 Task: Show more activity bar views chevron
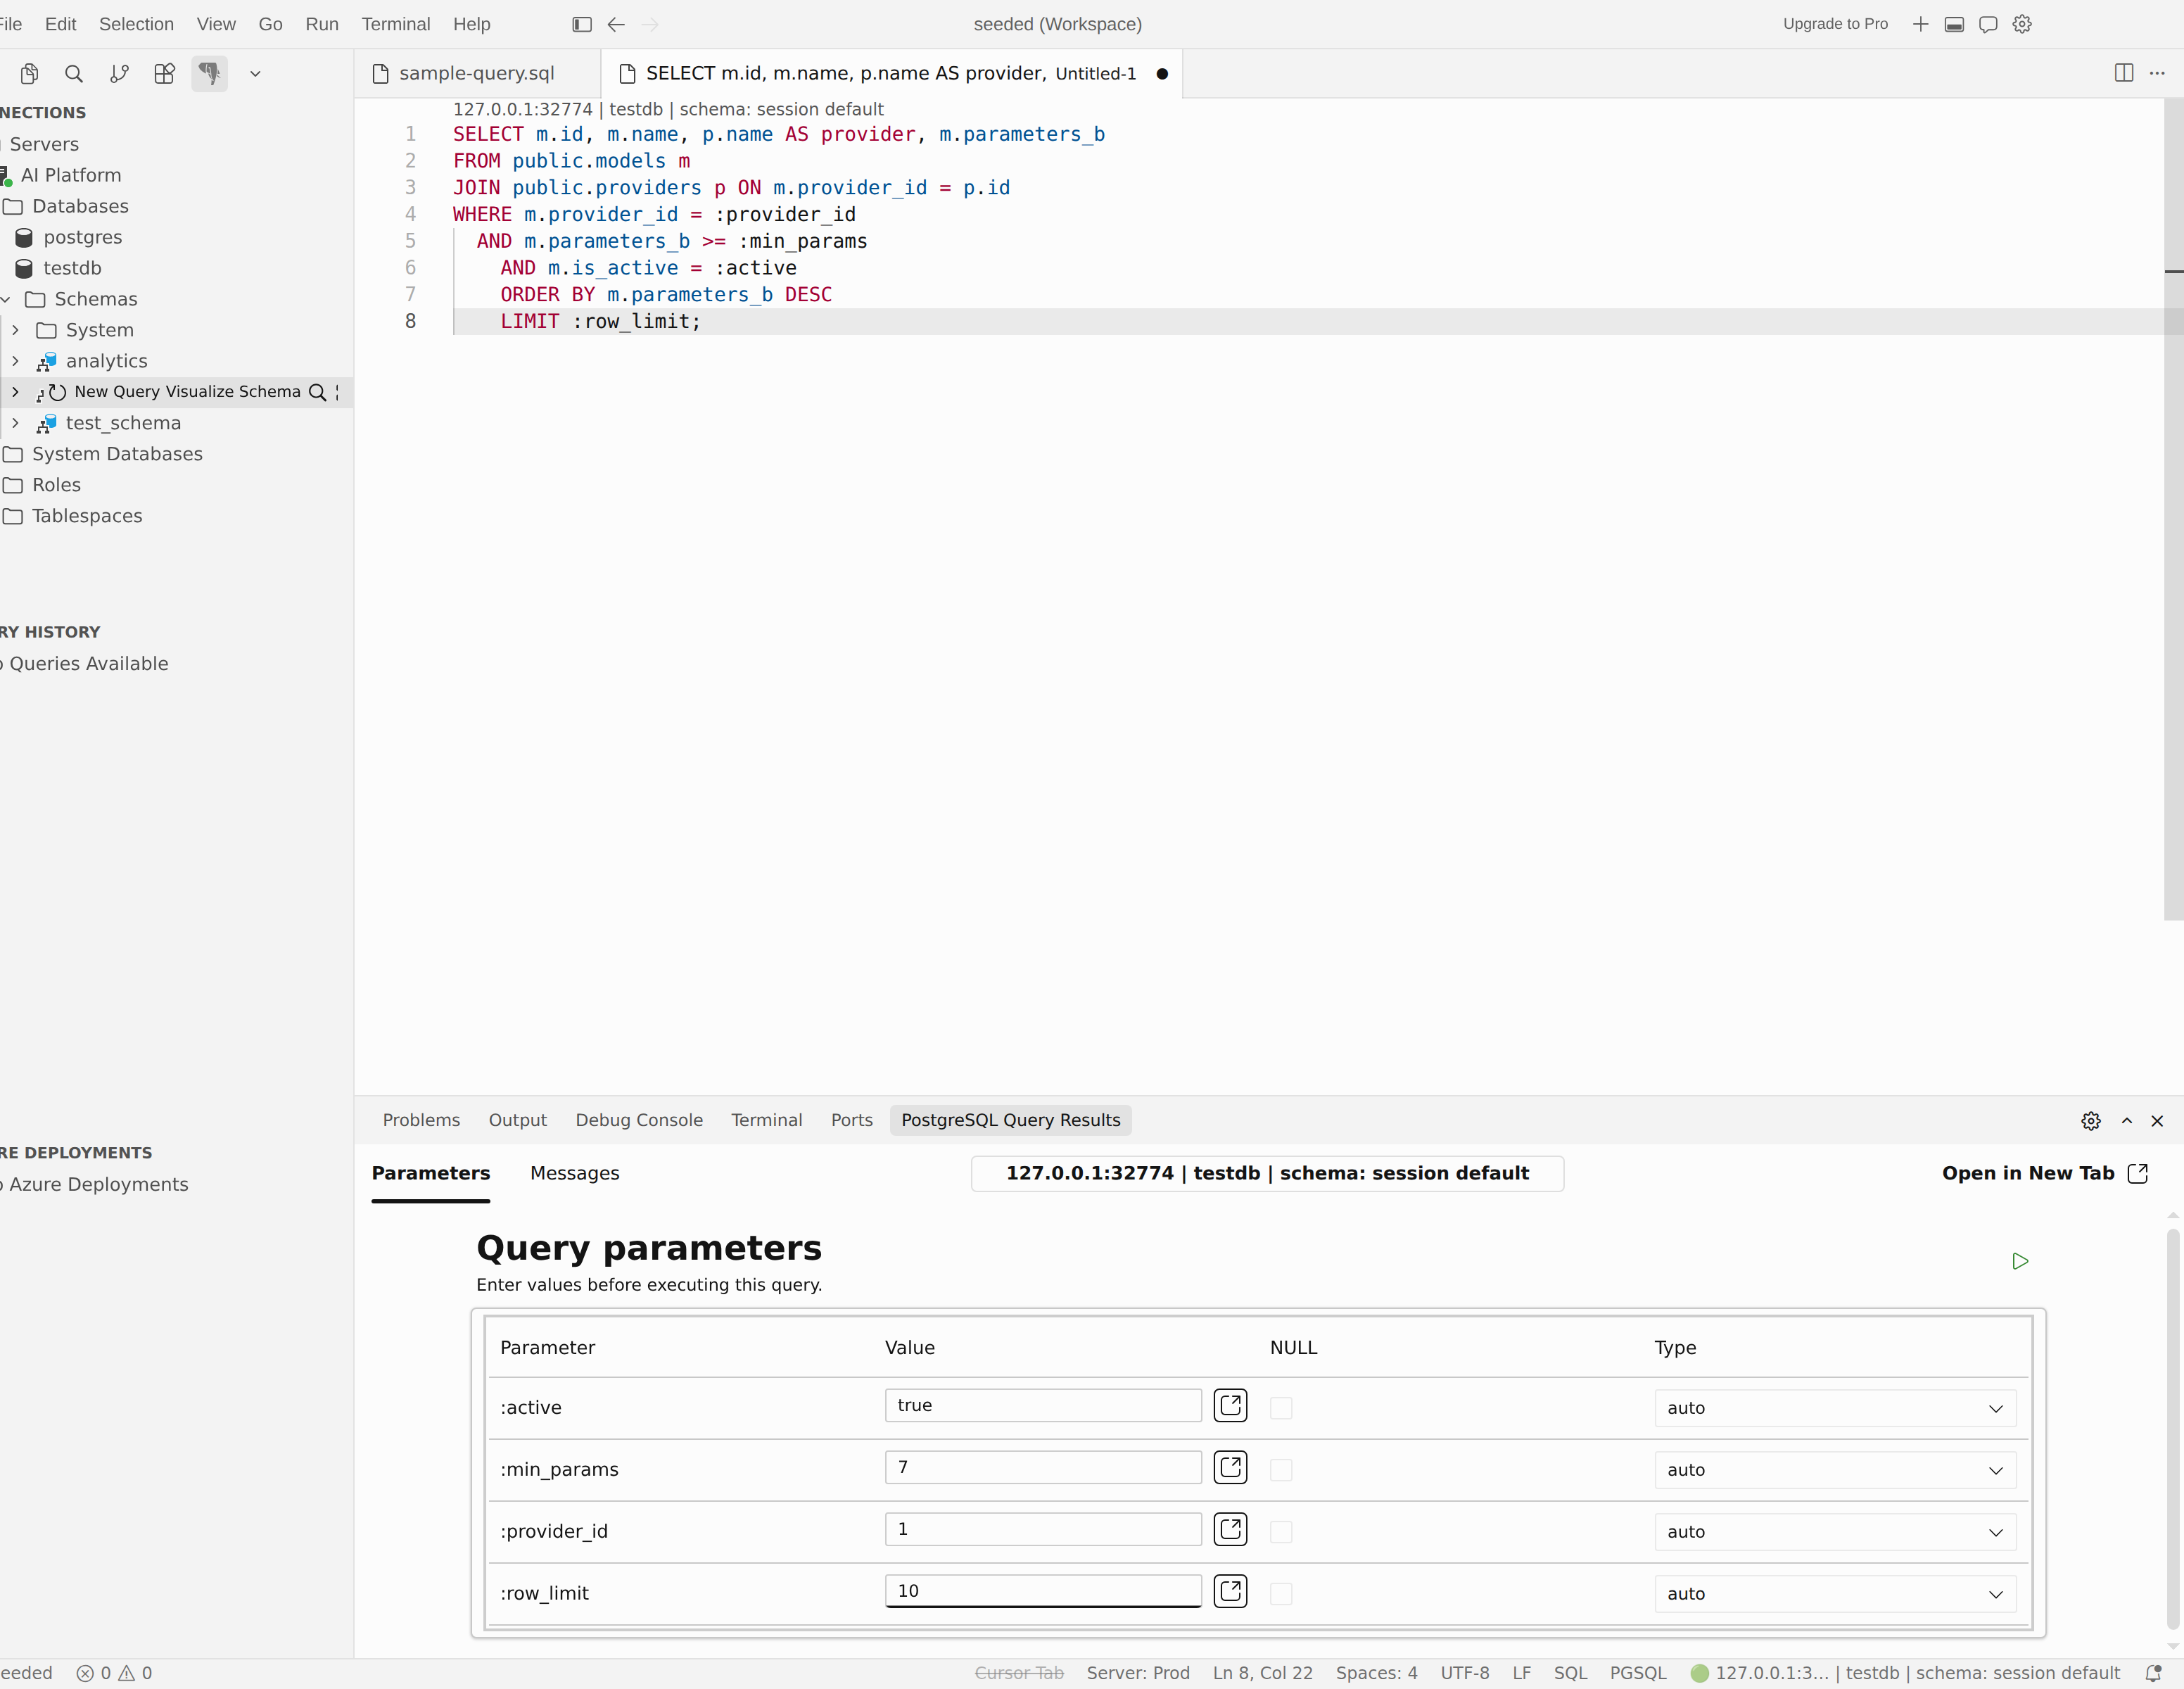[255, 74]
